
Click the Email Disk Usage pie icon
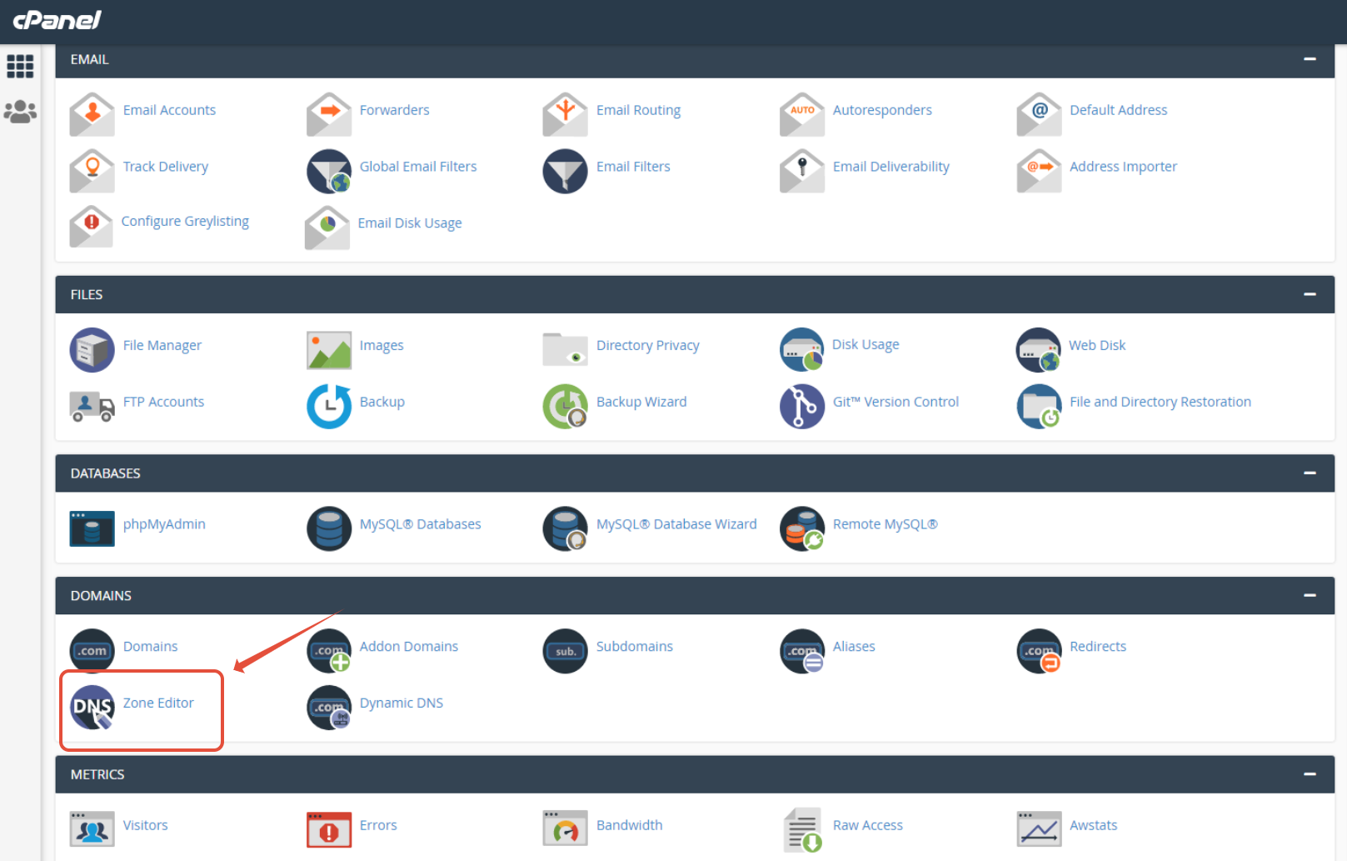327,227
